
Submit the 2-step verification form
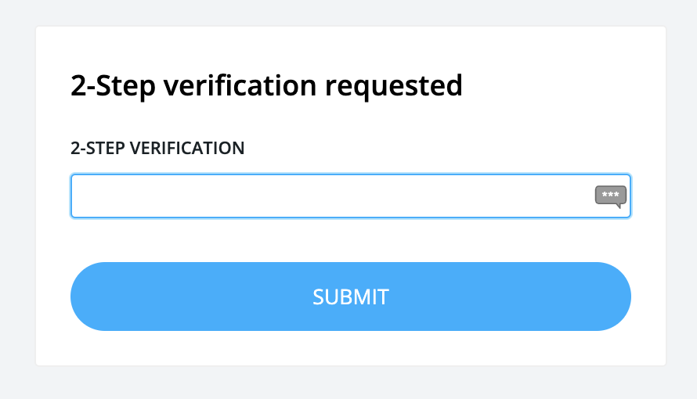pyautogui.click(x=350, y=297)
